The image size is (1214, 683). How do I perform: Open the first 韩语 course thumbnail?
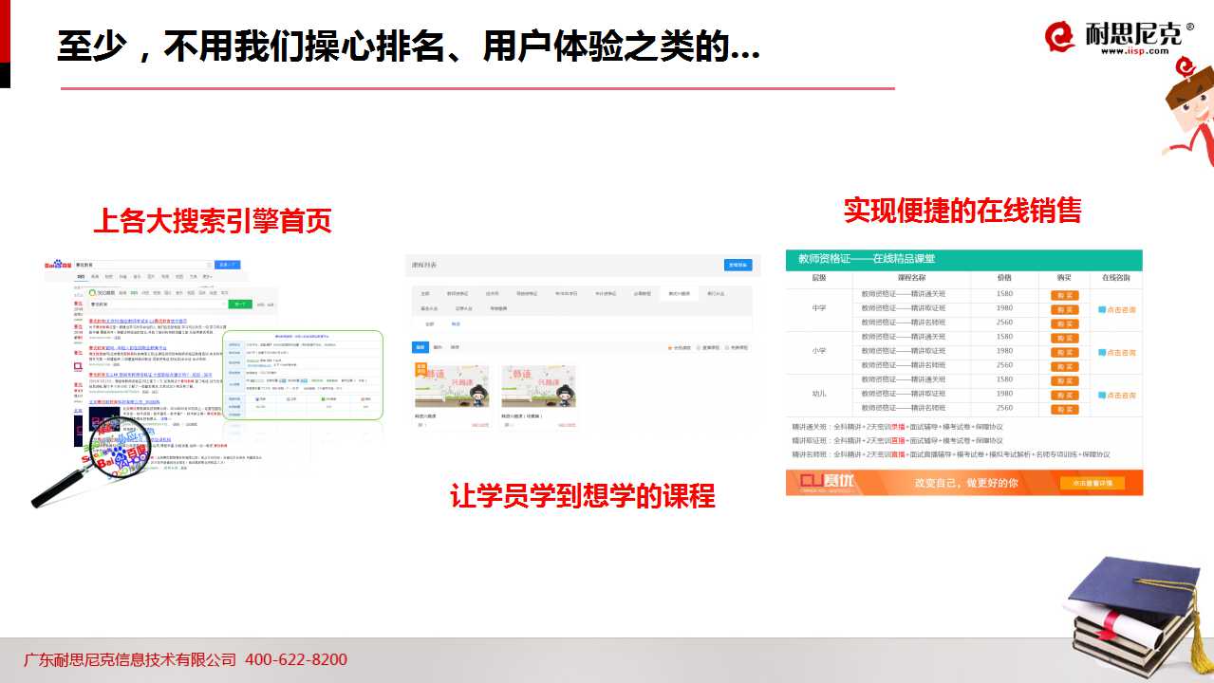tap(452, 387)
